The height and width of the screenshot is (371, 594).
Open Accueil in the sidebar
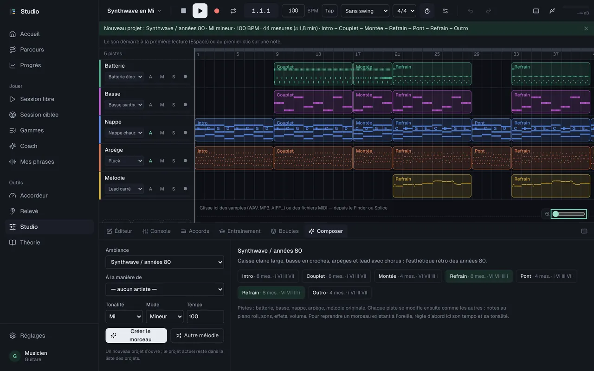[49, 34]
